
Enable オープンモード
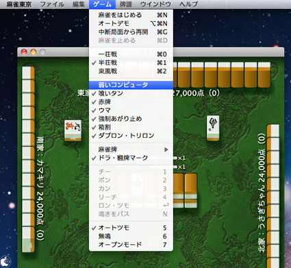tap(131, 245)
